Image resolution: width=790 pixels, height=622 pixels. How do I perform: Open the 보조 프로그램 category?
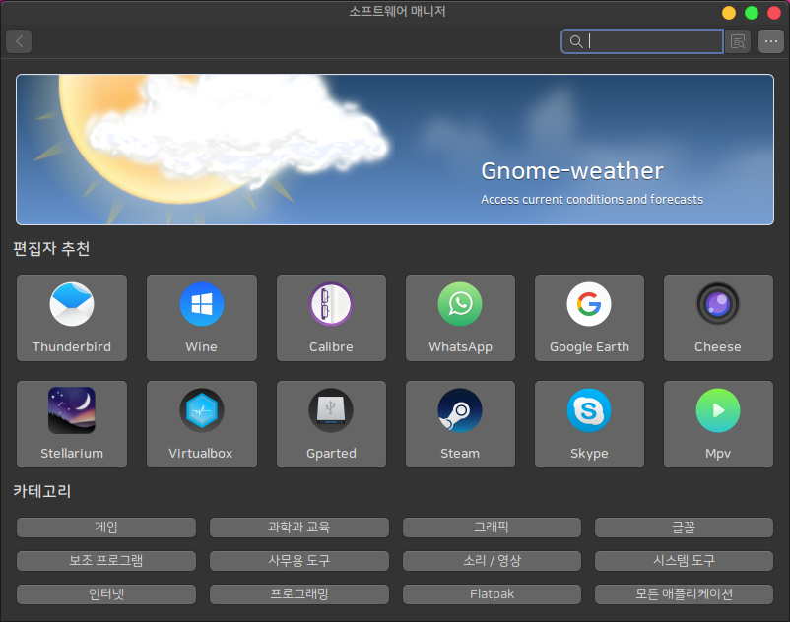106,561
